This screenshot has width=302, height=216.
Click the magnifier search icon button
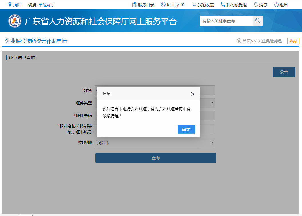(257, 21)
